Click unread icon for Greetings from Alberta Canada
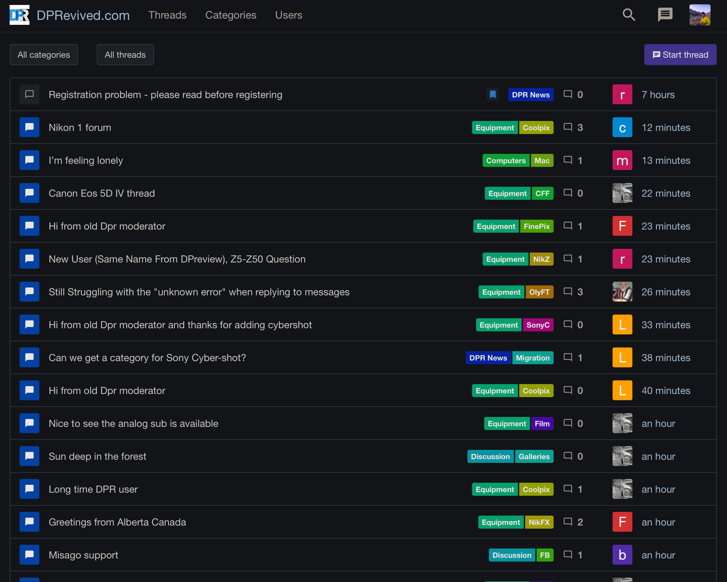Viewport: 727px width, 582px height. [29, 522]
